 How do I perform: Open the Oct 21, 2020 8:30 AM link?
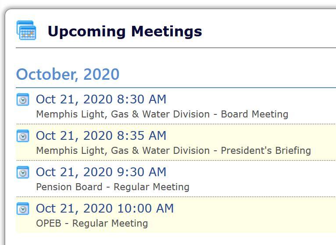pos(101,99)
